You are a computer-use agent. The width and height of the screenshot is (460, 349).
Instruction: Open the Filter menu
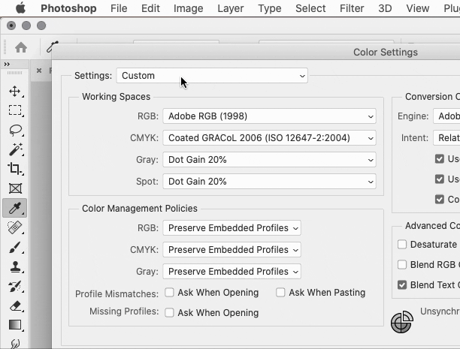(x=352, y=8)
